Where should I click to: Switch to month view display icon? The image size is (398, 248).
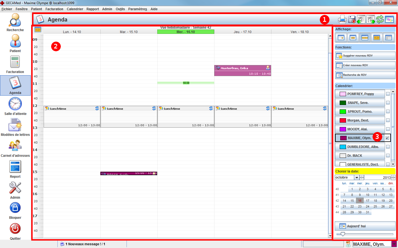(377, 37)
